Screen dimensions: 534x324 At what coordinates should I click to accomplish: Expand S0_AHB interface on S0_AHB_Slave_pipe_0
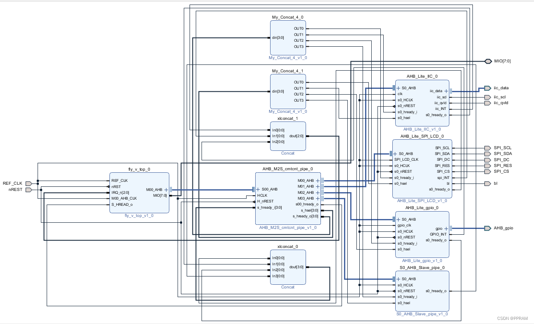[399, 279]
